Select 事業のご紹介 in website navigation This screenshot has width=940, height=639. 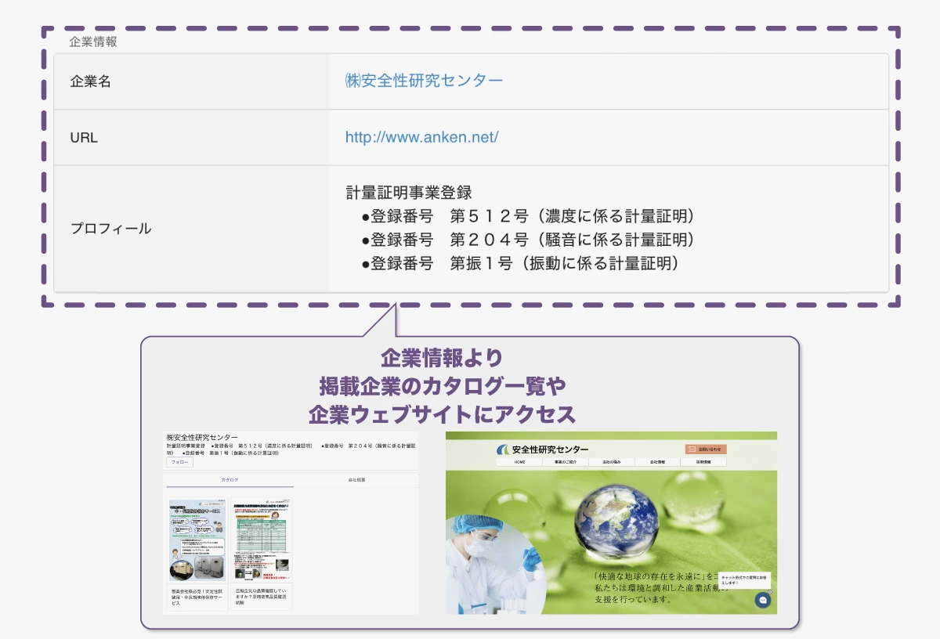click(x=566, y=462)
